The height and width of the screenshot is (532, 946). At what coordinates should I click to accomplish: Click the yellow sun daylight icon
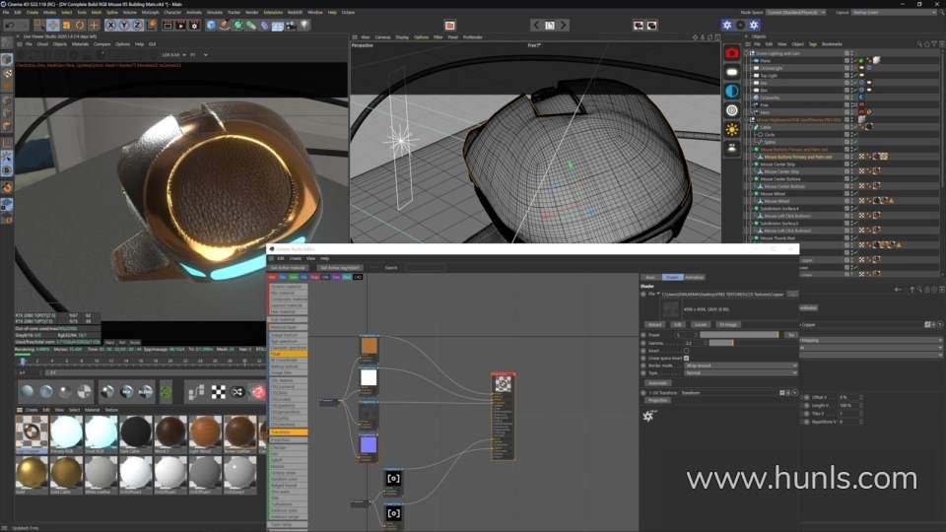732,129
